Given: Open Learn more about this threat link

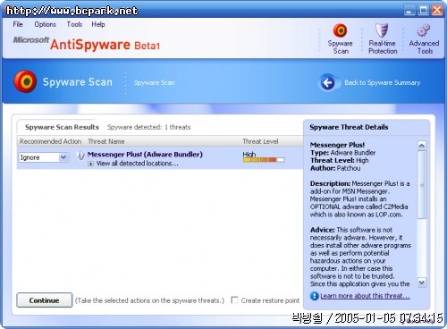Looking at the screenshot, I should [x=365, y=296].
